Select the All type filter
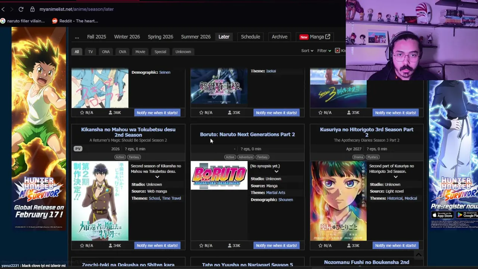The width and height of the screenshot is (478, 269). tap(77, 52)
